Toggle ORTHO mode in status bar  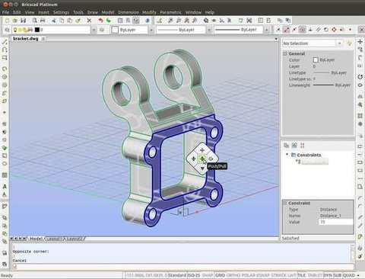(233, 275)
